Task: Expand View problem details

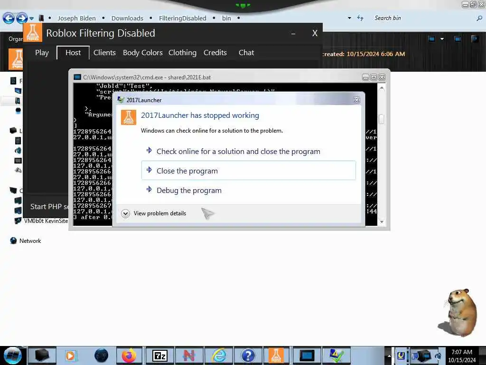Action: [x=154, y=213]
